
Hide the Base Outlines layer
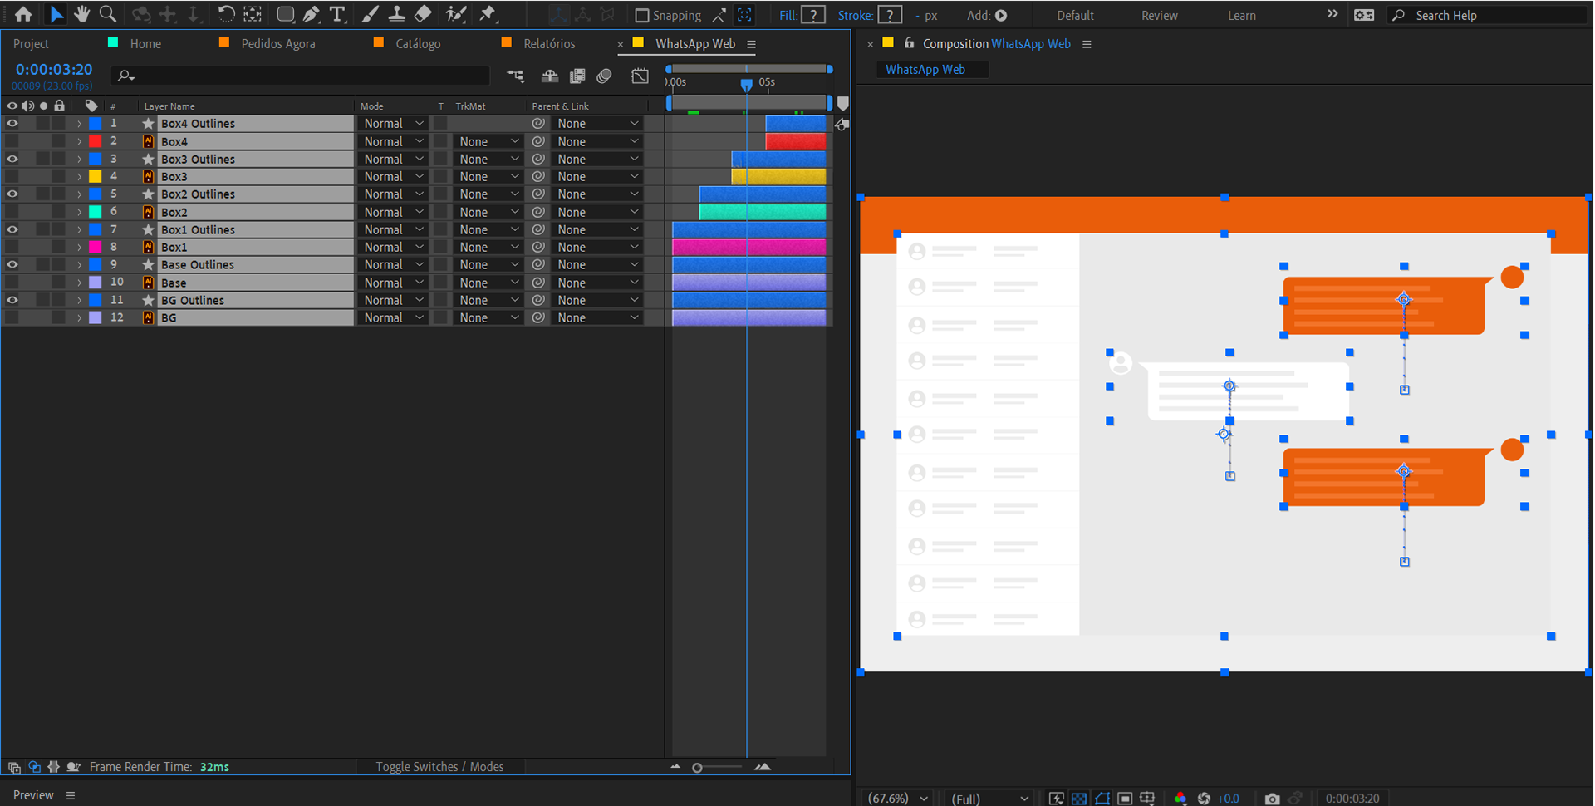tap(12, 264)
